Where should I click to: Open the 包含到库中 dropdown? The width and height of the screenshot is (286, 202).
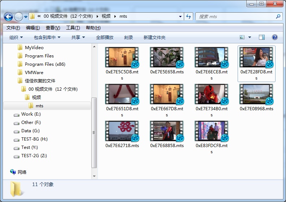[x=47, y=37]
